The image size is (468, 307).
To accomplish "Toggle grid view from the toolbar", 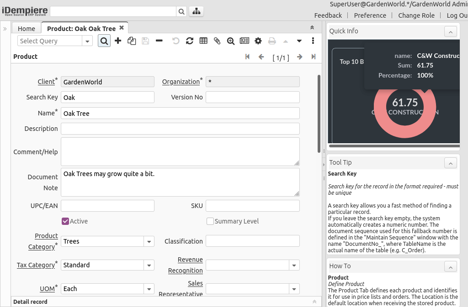I will pos(203,41).
